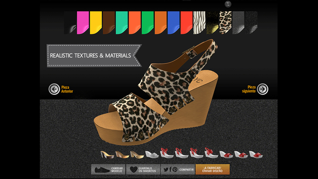Click the Compartir label
The image size is (318, 179).
tap(187, 170)
